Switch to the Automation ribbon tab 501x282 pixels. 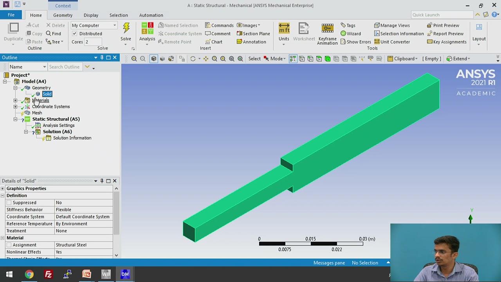pos(151,15)
